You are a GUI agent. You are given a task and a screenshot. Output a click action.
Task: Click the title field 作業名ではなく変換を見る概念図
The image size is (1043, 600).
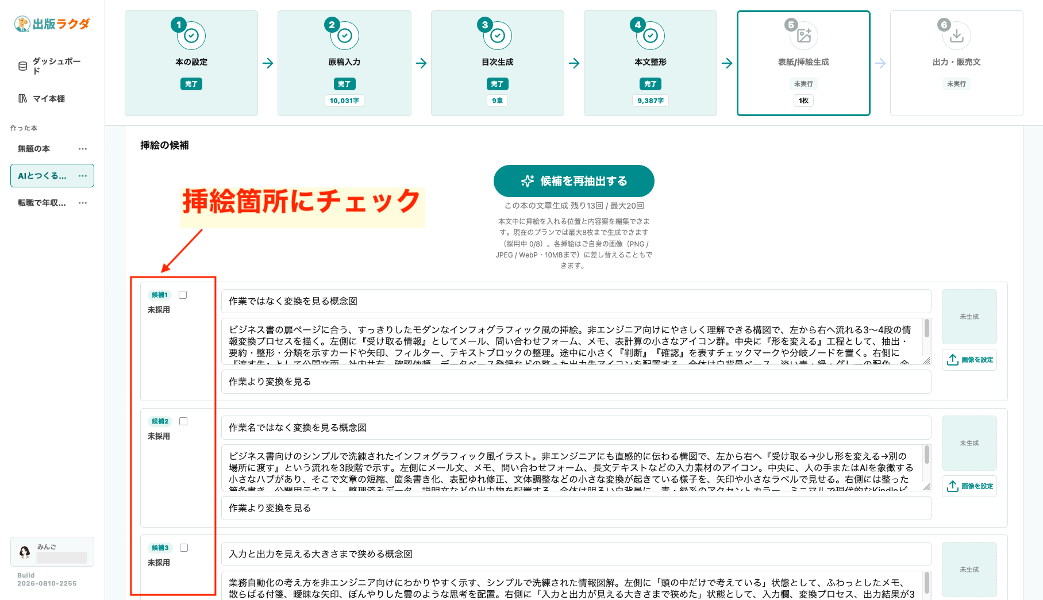(576, 428)
